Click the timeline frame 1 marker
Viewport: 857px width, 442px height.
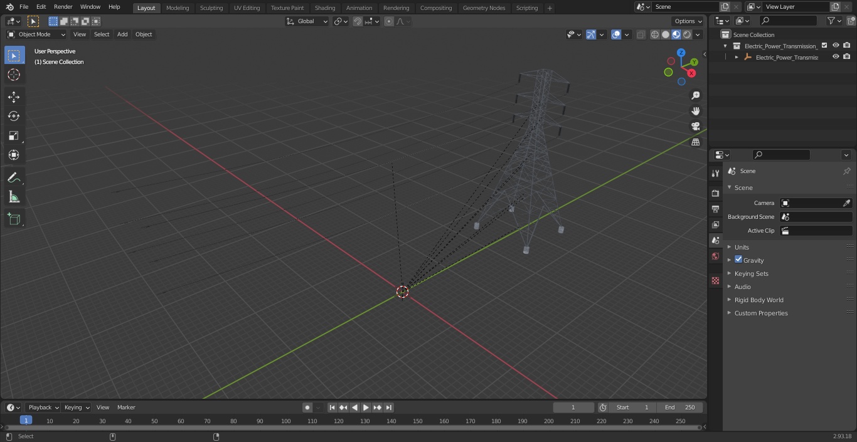coord(26,421)
